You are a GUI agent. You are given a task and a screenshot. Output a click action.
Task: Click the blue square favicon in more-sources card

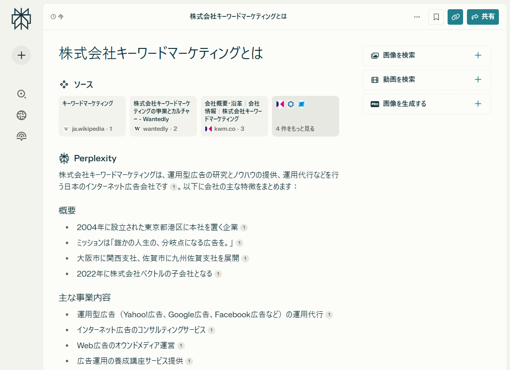tap(301, 104)
